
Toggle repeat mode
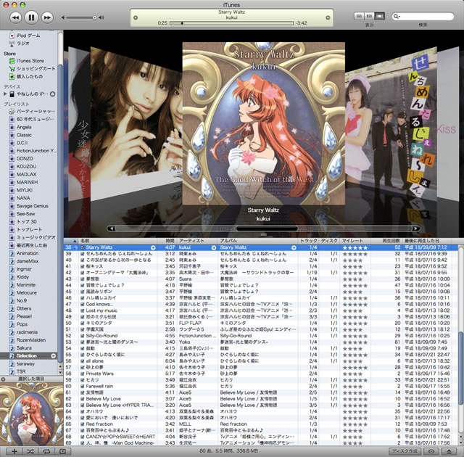(46, 451)
